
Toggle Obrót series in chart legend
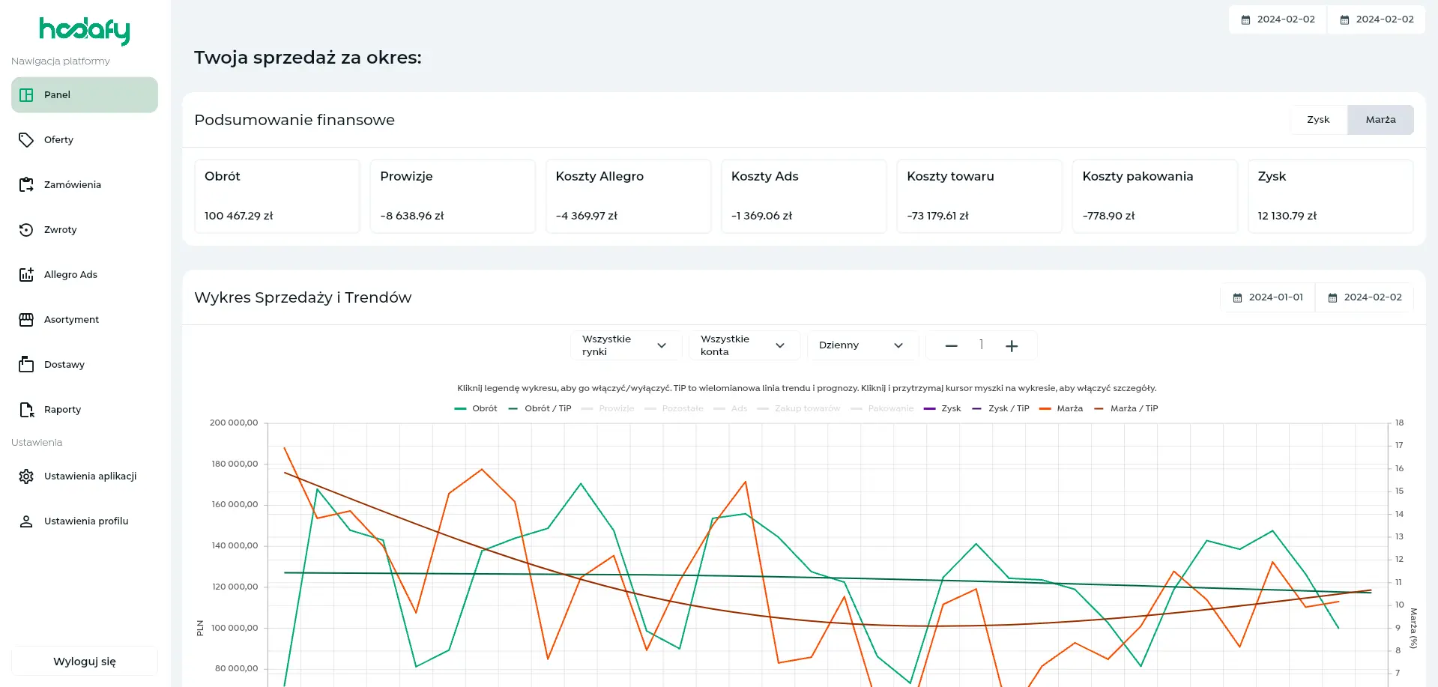click(476, 408)
